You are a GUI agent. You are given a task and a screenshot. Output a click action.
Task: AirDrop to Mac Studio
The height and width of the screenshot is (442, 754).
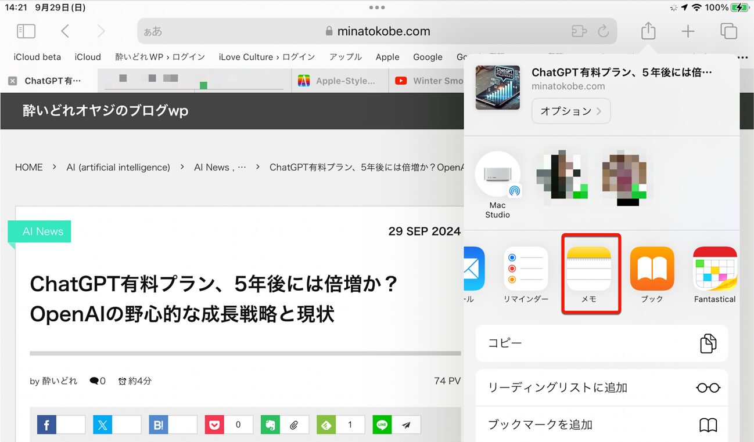(498, 184)
